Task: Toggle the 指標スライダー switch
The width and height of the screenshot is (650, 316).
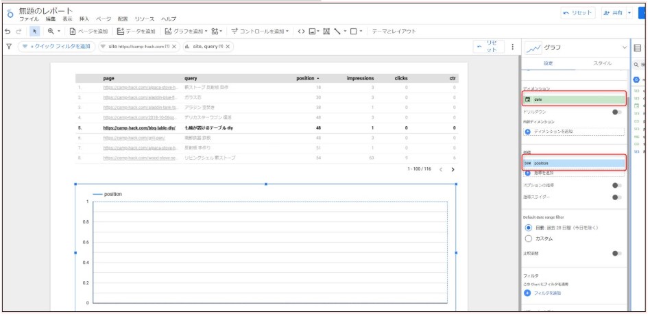Action: coord(617,197)
